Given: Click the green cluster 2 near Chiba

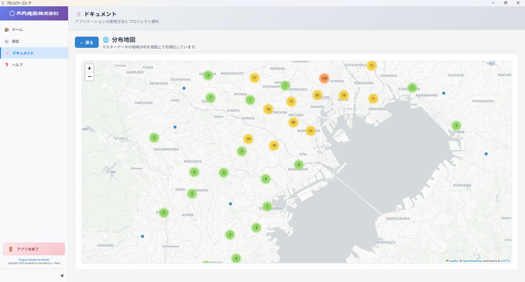Looking at the screenshot, I should [x=456, y=126].
